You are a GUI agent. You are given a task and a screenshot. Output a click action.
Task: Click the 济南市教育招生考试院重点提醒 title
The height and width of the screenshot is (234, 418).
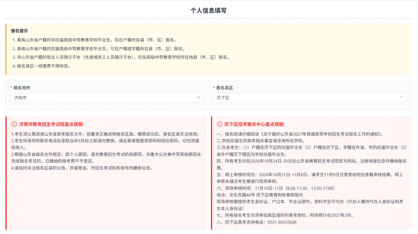click(51, 124)
